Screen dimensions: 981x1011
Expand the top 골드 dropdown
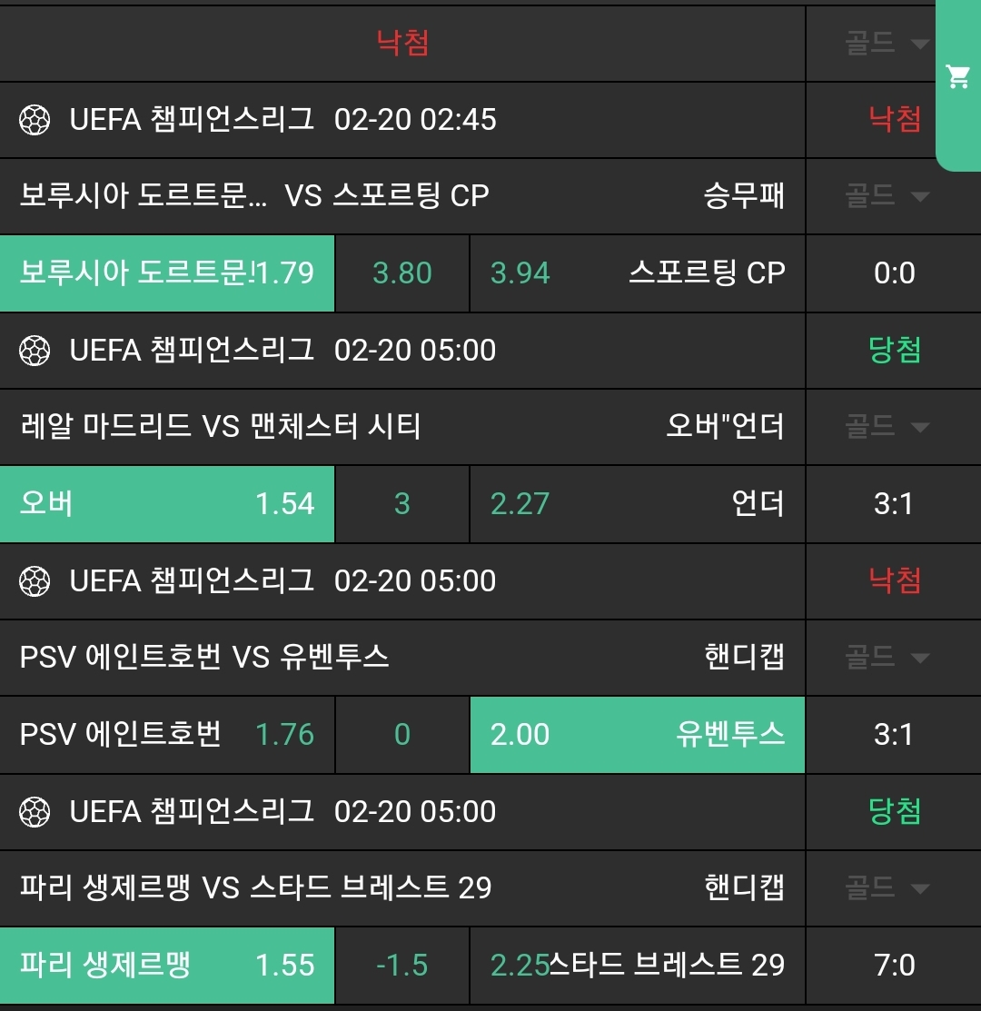click(887, 44)
